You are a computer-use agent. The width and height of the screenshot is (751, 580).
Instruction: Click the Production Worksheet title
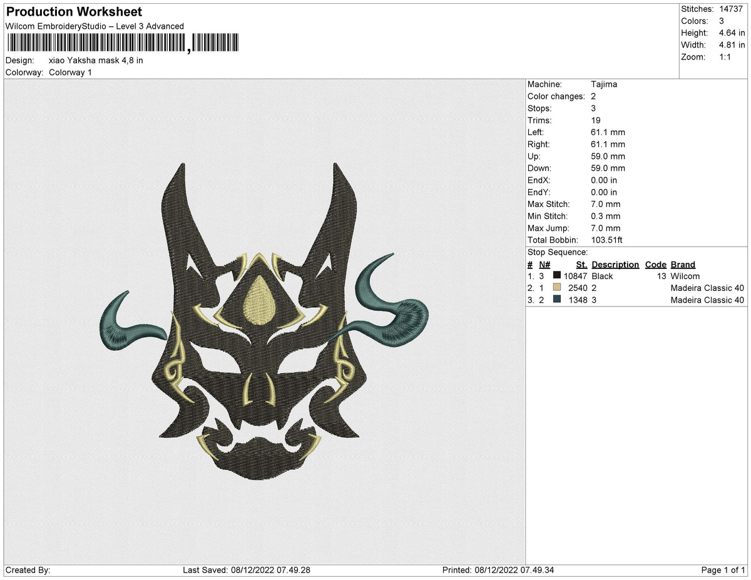tap(73, 11)
